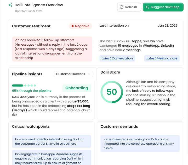
Task: Click the pipeline progress bar
Action: coord(24,85)
